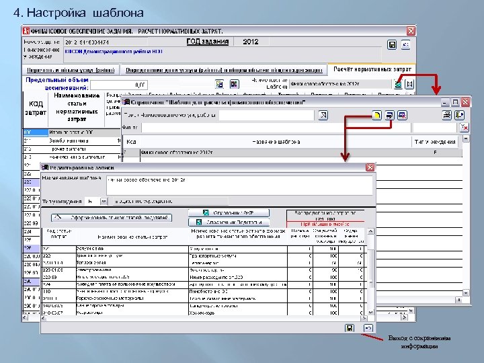Click the first calculation icon after the assignments limit field
The width and height of the screenshot is (484, 363).
coord(219,83)
